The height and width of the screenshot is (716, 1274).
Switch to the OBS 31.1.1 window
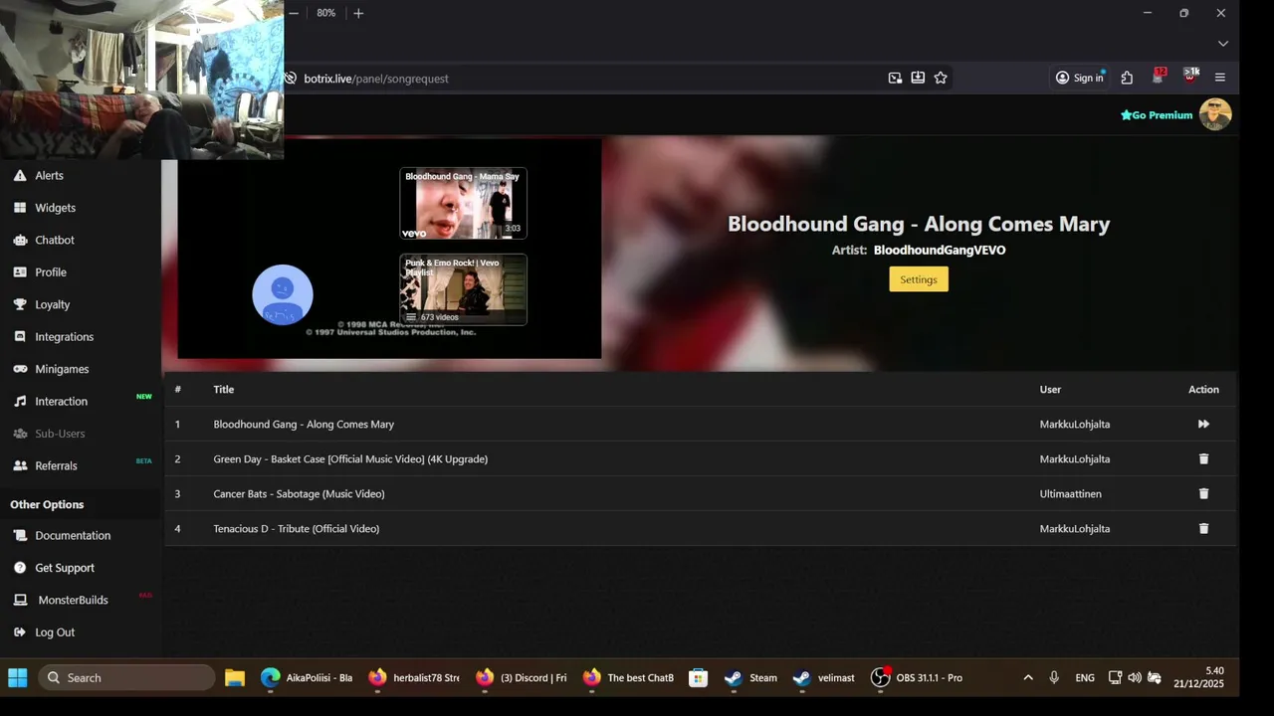(917, 677)
